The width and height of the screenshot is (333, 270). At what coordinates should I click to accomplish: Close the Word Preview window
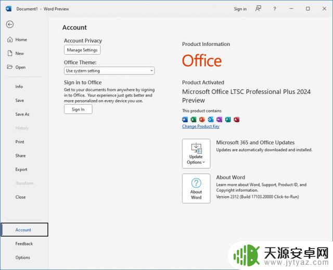coord(324,9)
